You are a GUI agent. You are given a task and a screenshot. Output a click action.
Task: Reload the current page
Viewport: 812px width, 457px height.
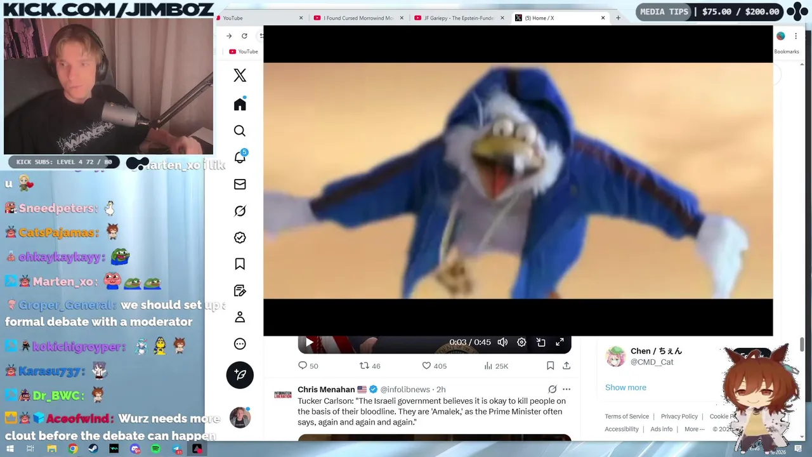coord(244,36)
